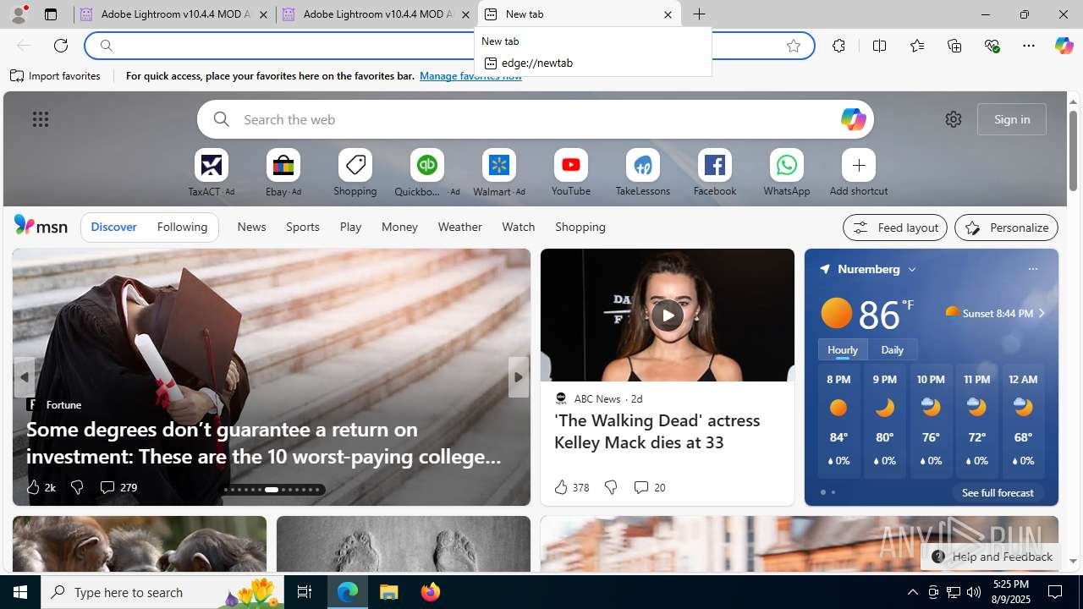1083x609 pixels.
Task: Switch weather to Daily view
Action: [x=892, y=349]
